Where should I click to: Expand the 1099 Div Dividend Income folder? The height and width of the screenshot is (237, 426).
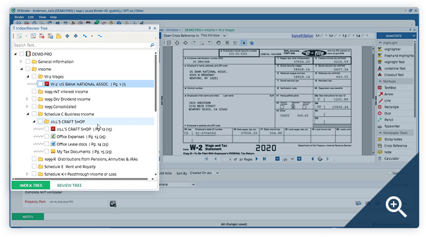[27, 99]
